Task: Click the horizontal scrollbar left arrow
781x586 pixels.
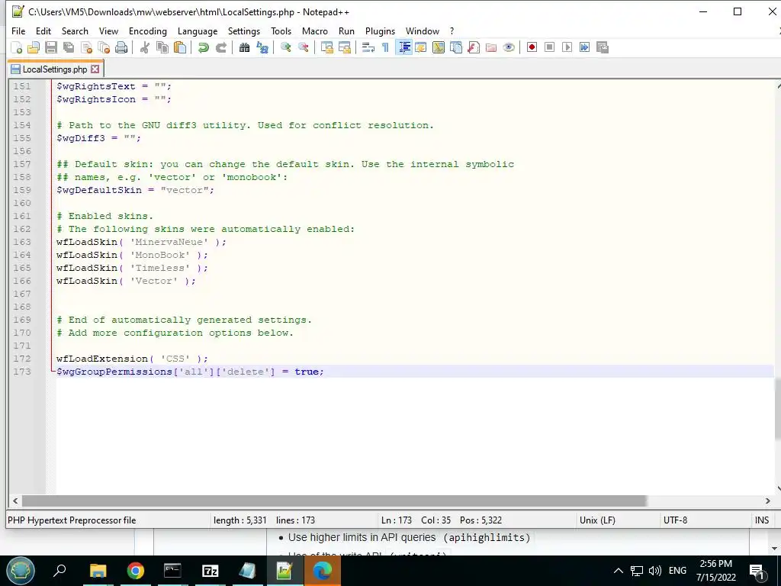Action: (15, 501)
